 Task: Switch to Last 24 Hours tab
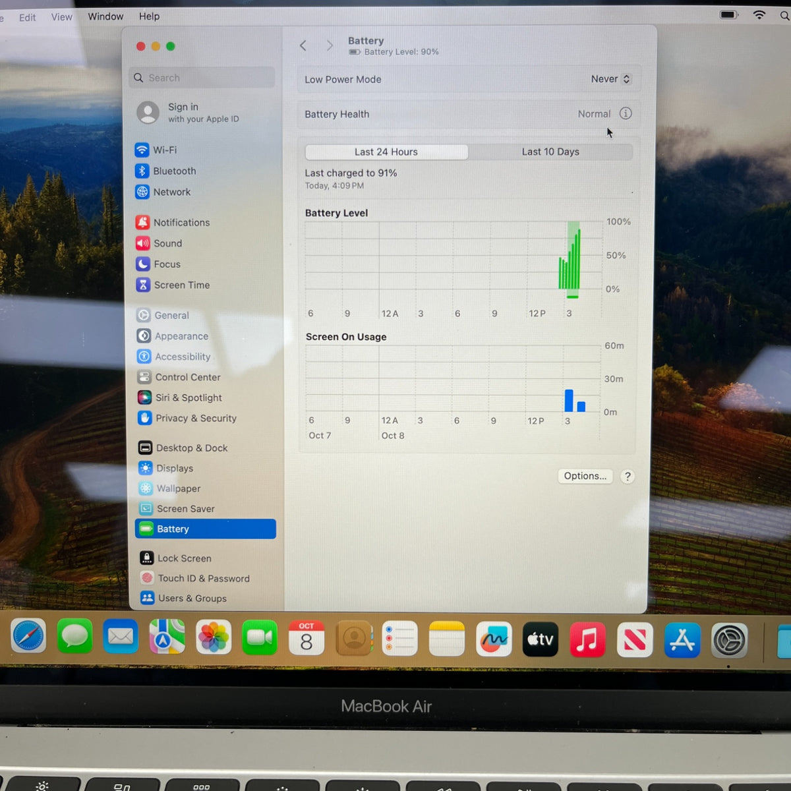tap(386, 152)
